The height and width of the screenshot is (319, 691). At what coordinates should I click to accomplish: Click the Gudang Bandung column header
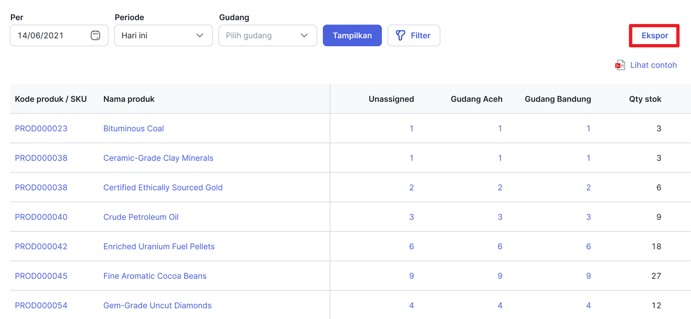[x=558, y=99]
